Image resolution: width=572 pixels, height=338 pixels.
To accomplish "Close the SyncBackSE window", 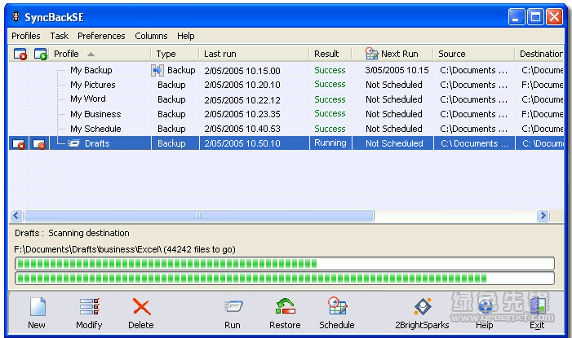I will tap(554, 17).
